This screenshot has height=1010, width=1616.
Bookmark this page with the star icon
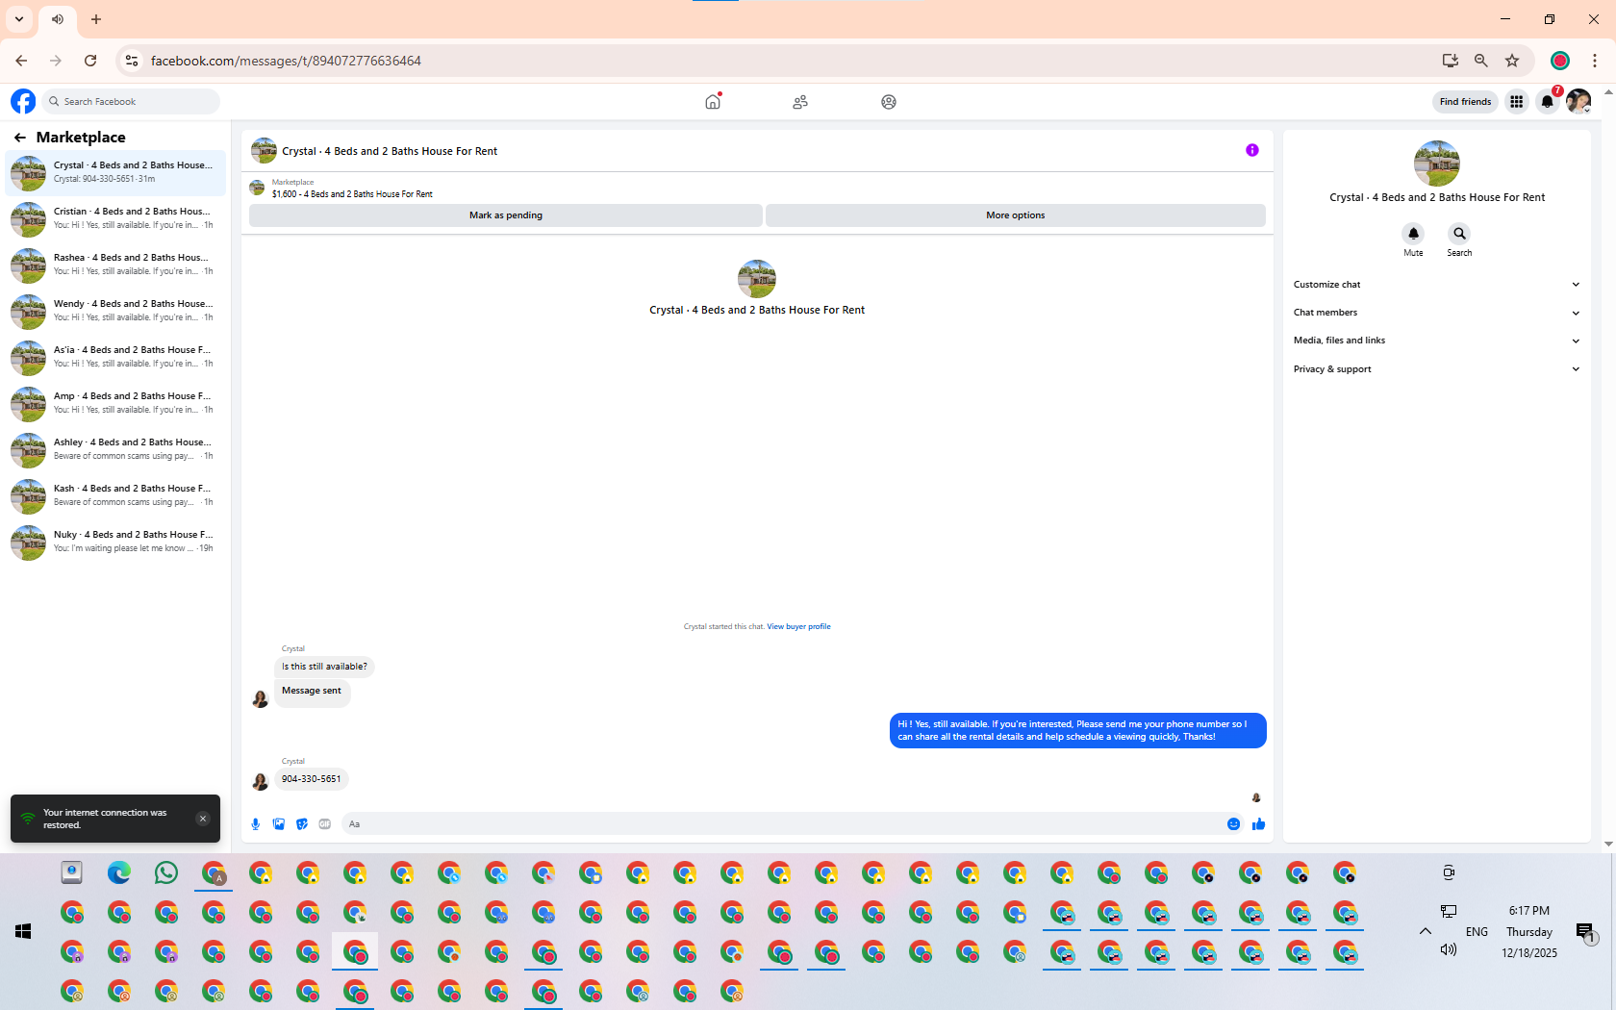(1512, 61)
